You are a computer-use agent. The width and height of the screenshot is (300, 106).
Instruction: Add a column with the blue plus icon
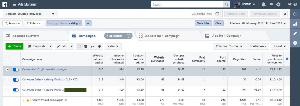(287, 59)
